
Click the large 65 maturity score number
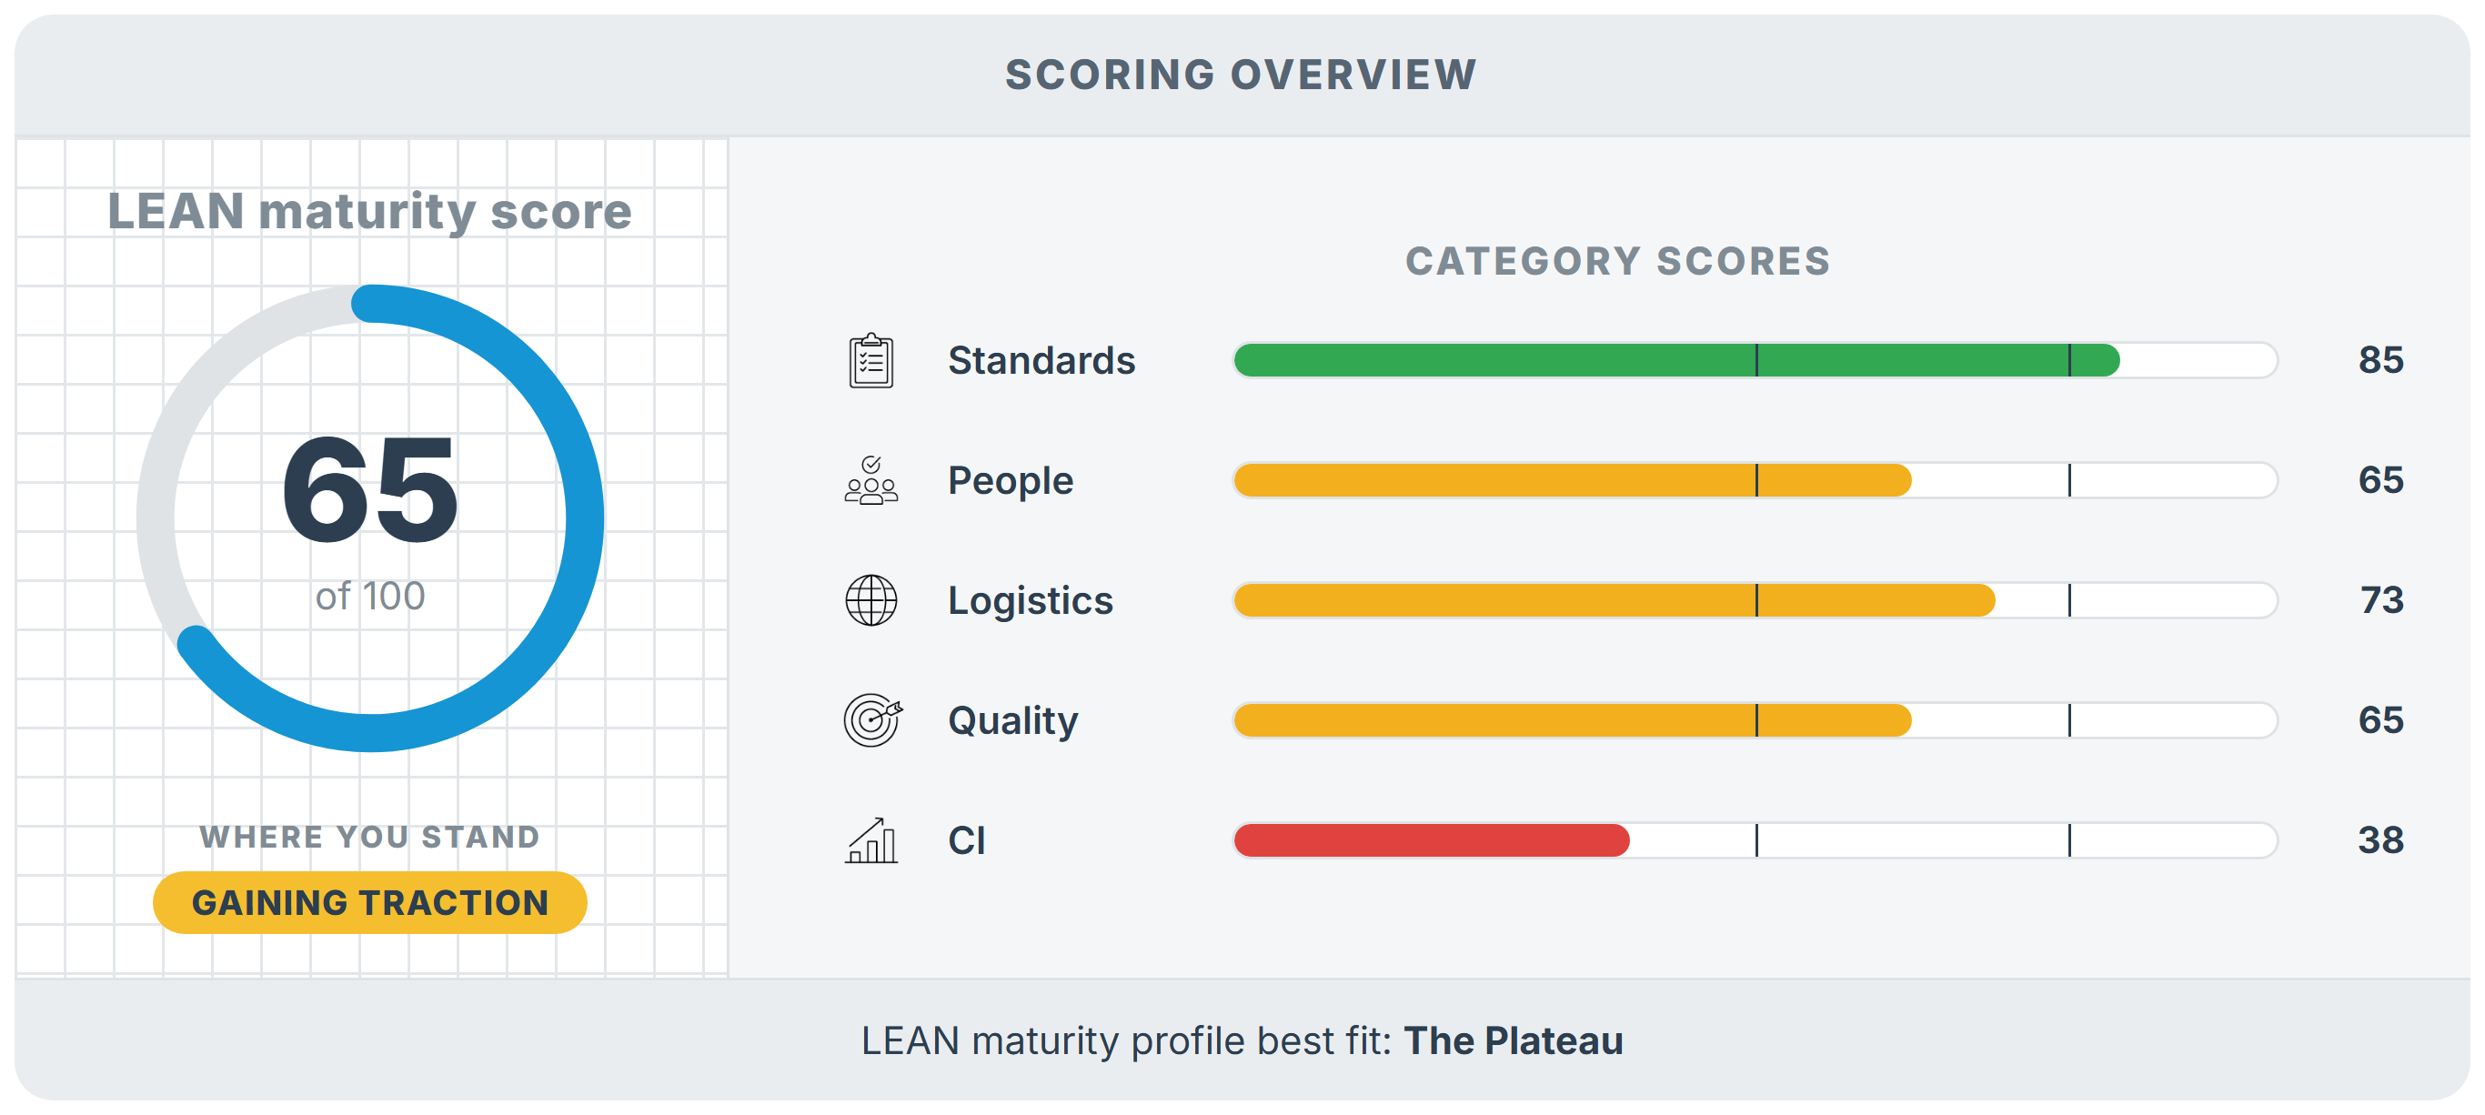point(369,490)
